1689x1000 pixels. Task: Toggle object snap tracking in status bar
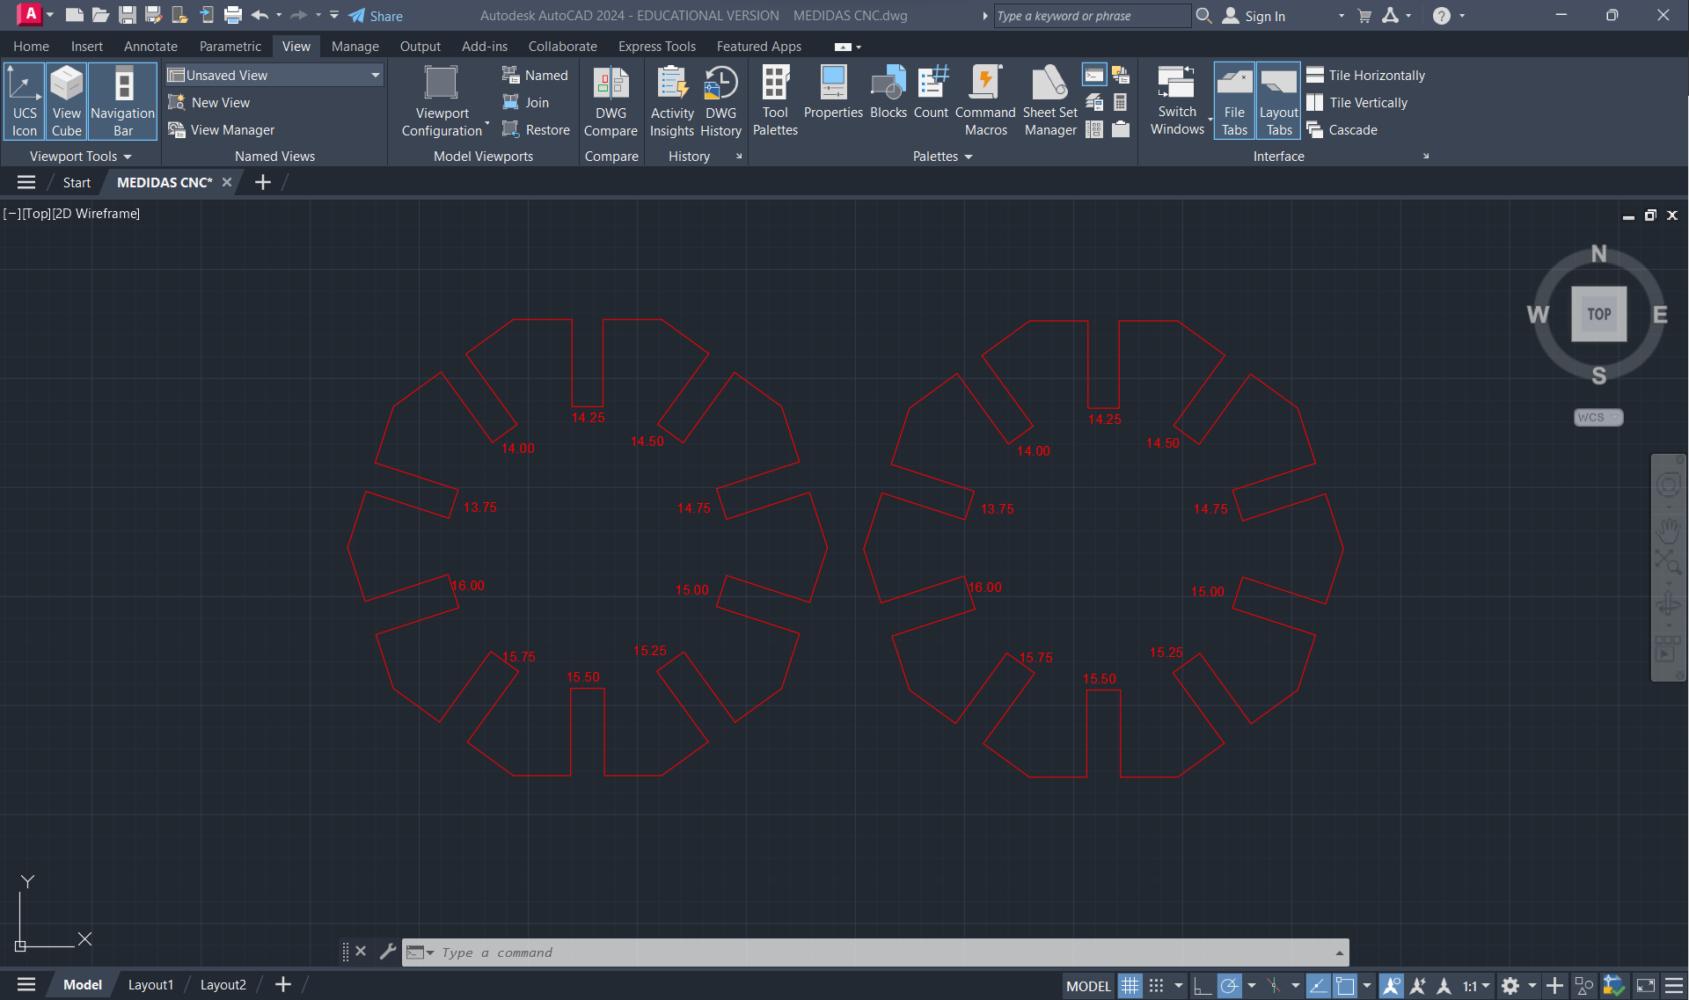1318,986
